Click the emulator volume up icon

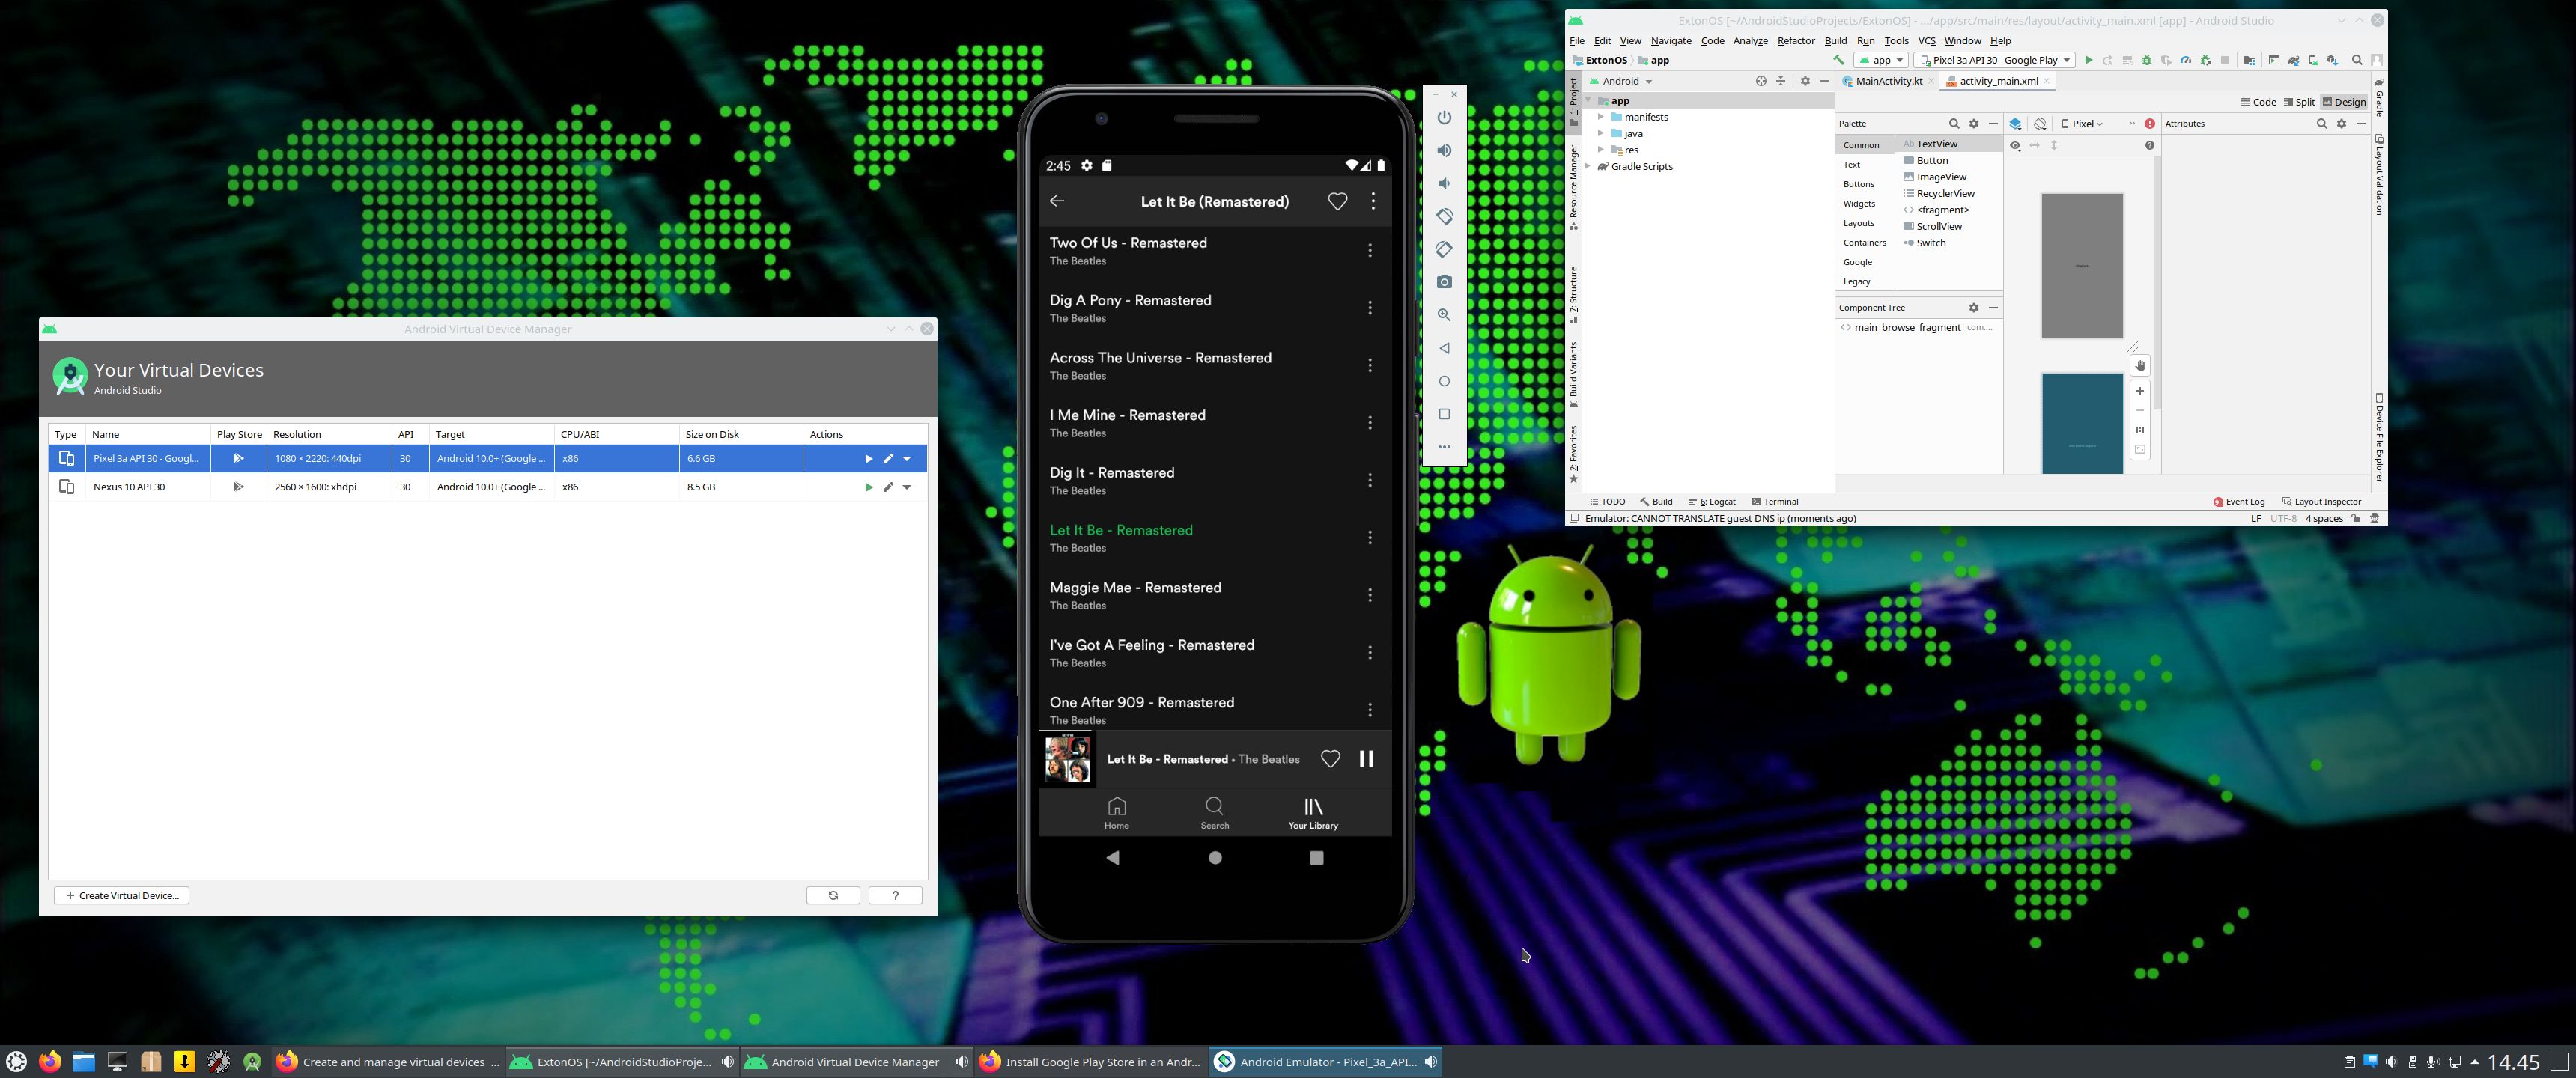[x=1444, y=150]
